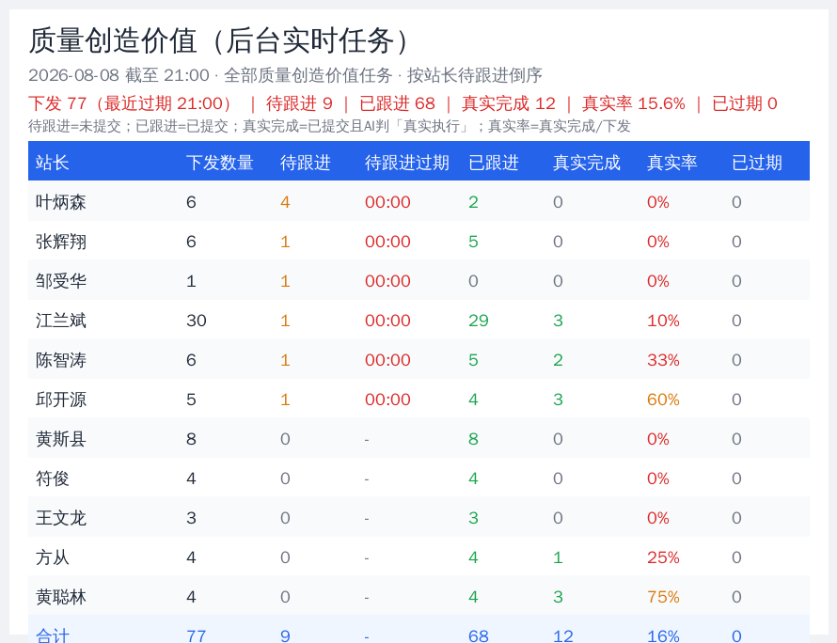
Task: Select the name 邱开源
Action: click(61, 400)
